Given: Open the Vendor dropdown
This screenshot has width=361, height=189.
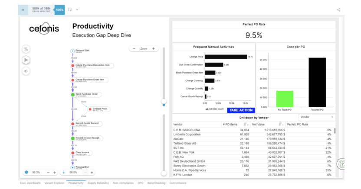Looking at the screenshot, I should (317, 117).
